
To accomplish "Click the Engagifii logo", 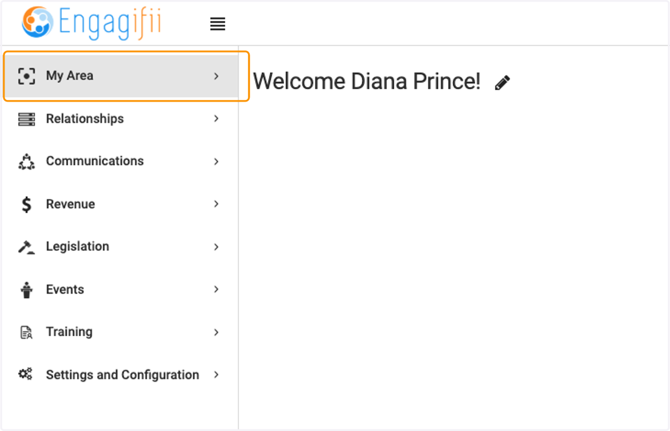I will (x=92, y=23).
